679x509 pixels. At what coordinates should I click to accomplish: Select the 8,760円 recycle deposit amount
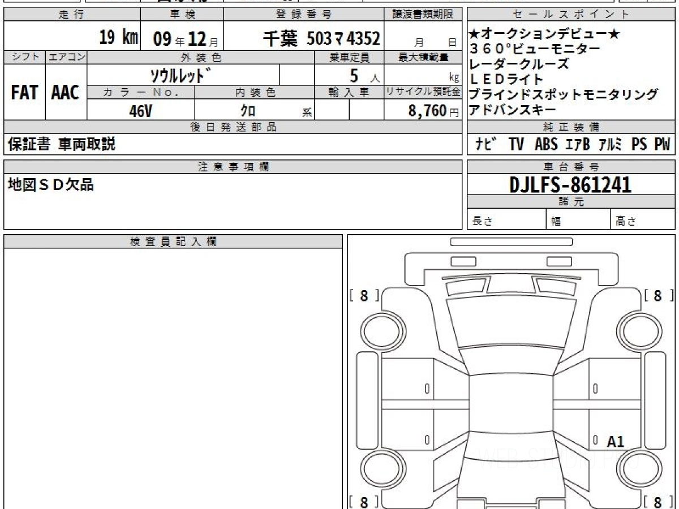(434, 111)
